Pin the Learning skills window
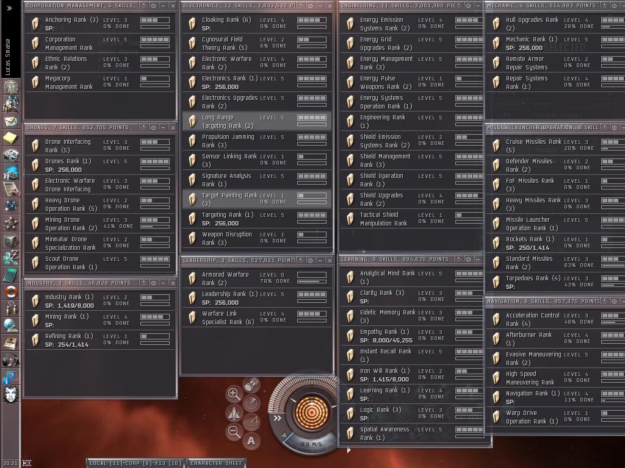Viewport: 625px width, 468px height. coord(468,259)
